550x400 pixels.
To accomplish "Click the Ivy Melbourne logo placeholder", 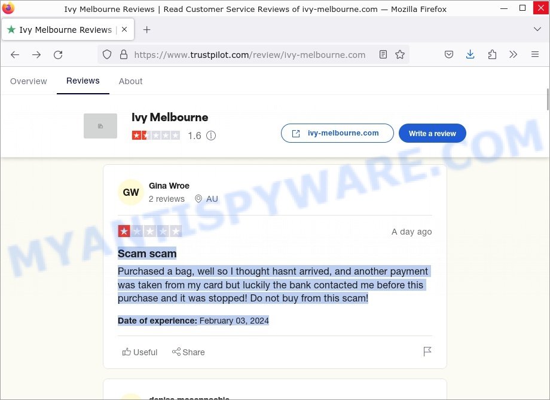I will pyautogui.click(x=100, y=126).
